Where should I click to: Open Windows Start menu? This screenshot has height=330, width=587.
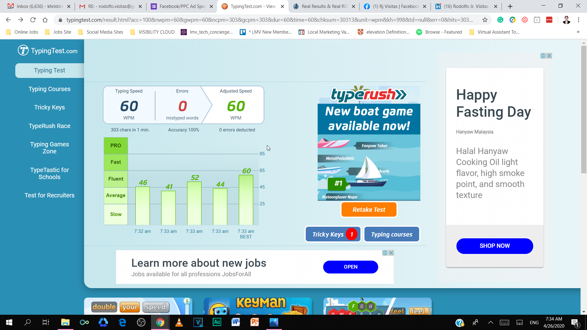point(9,322)
